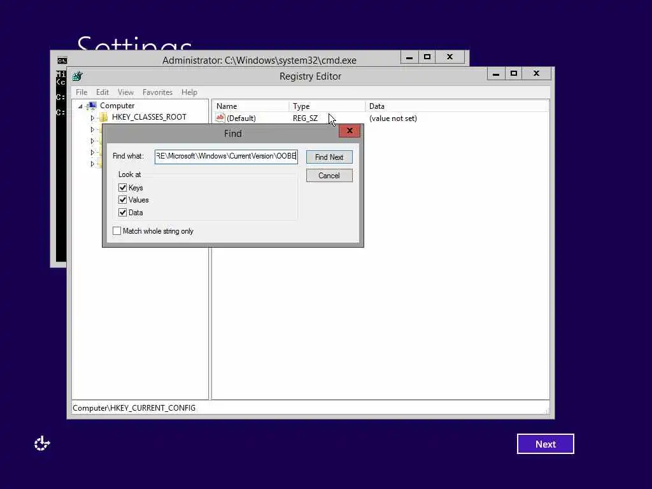Maximize the cmd.exe window
Screen dimensions: 652x489
click(427, 57)
